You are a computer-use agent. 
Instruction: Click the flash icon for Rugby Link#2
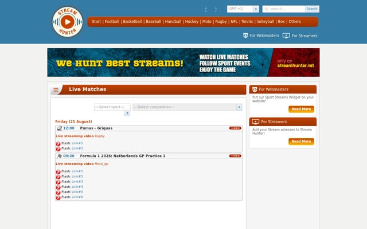pos(58,149)
